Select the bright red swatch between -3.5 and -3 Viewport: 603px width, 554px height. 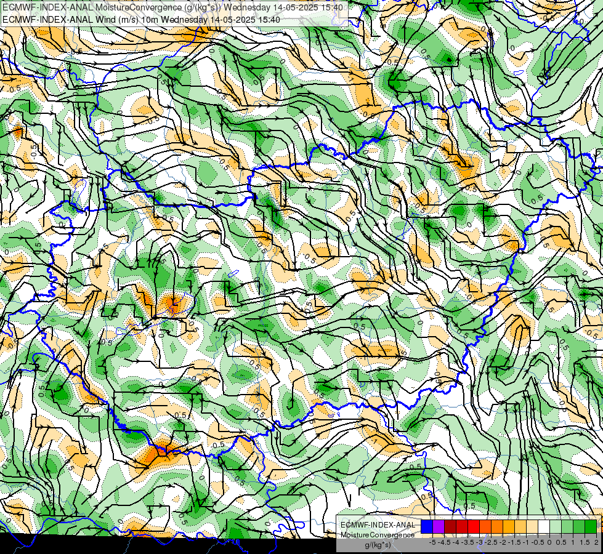pyautogui.click(x=474, y=526)
